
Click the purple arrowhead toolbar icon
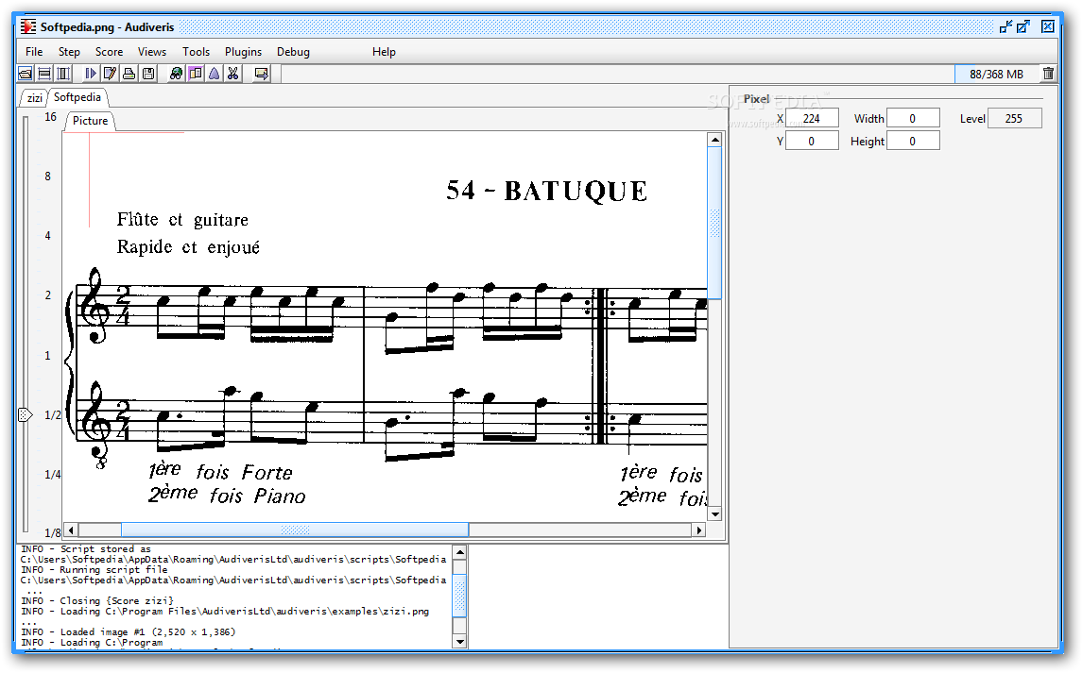pyautogui.click(x=215, y=73)
